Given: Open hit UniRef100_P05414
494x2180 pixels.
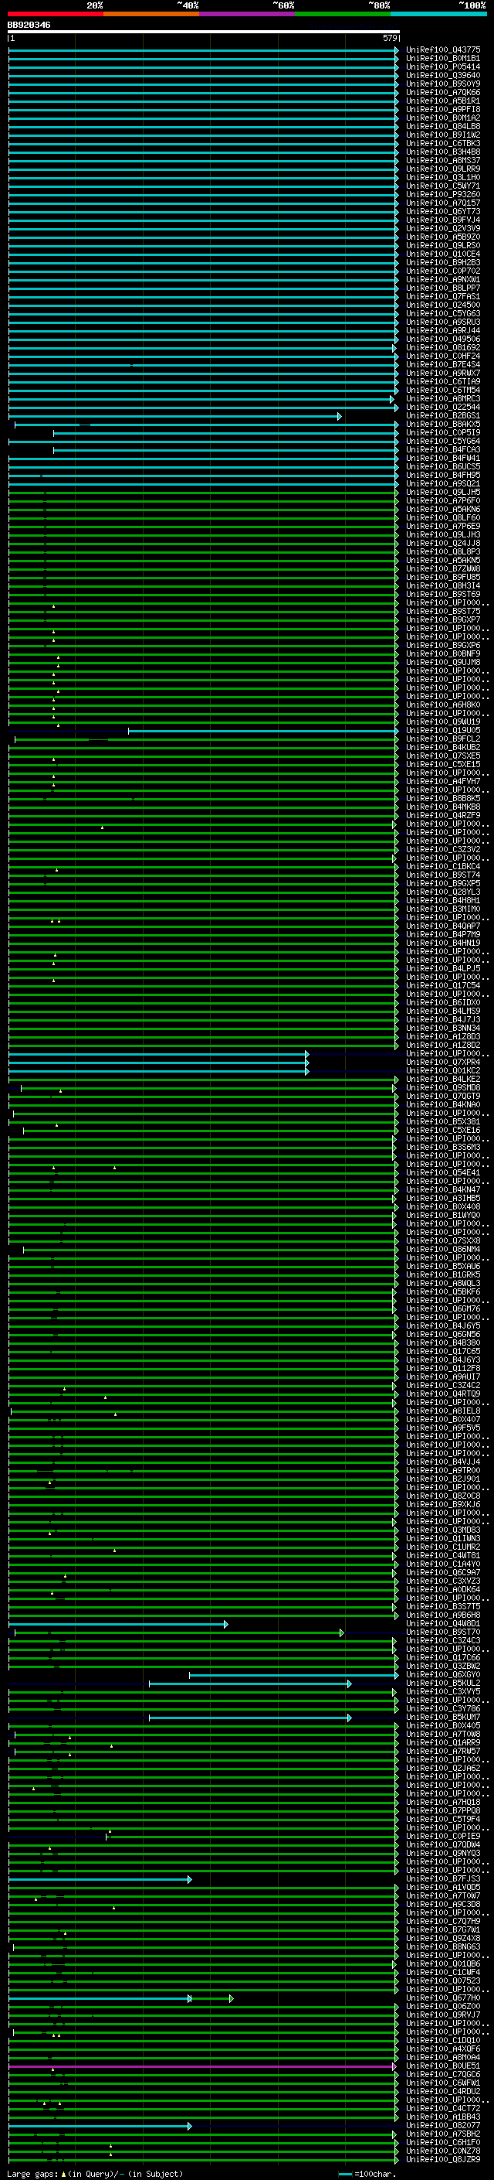Looking at the screenshot, I should click(443, 67).
